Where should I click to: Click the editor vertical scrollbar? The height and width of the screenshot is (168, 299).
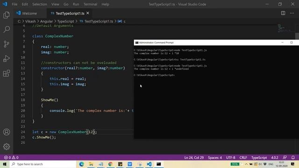tap(297, 36)
